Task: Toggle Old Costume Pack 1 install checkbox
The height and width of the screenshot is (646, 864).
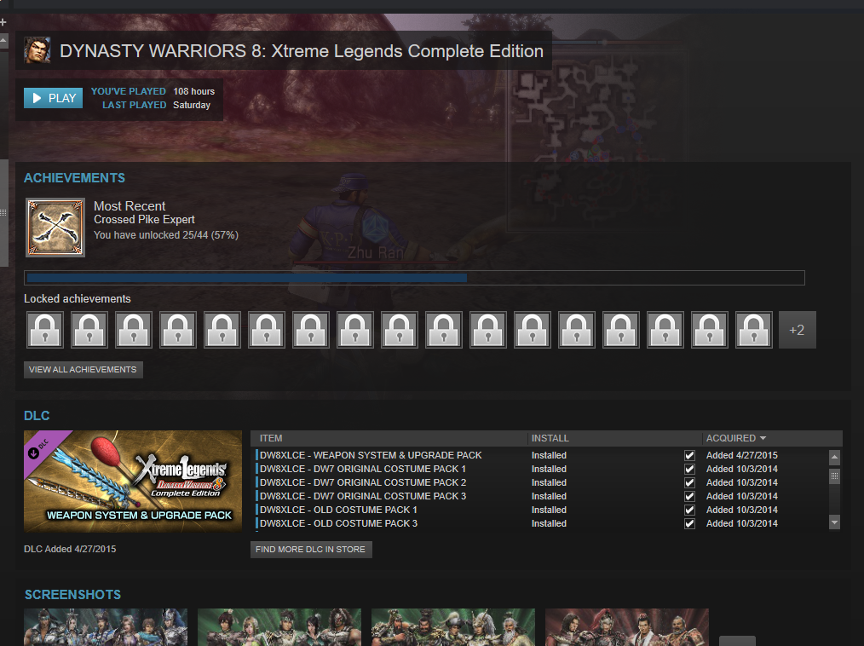Action: 689,510
